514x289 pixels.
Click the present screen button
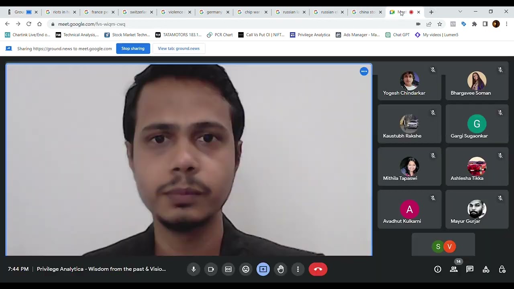pos(263,269)
